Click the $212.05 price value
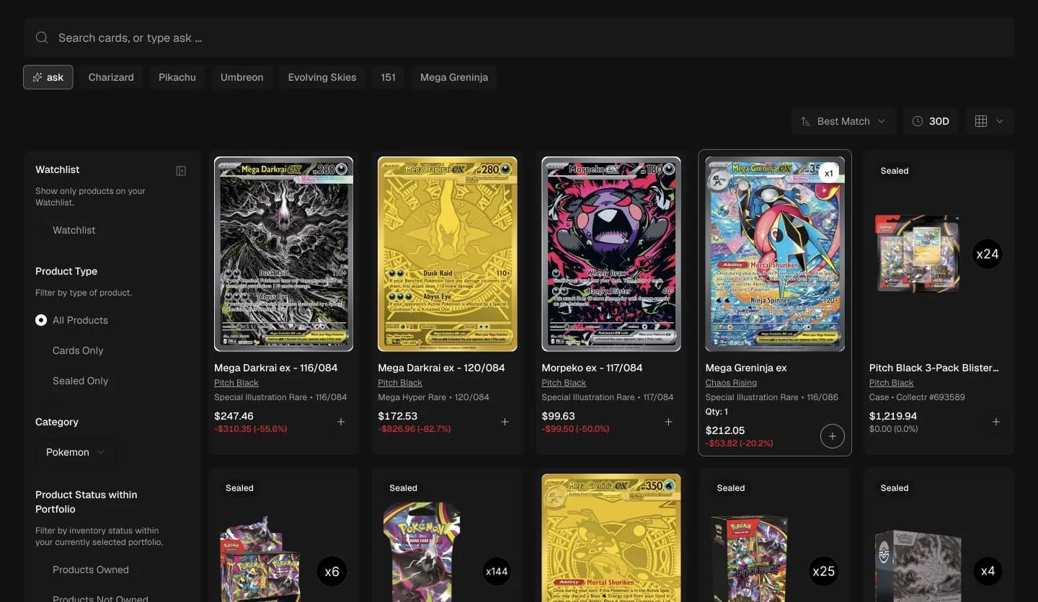1038x602 pixels. pos(725,430)
